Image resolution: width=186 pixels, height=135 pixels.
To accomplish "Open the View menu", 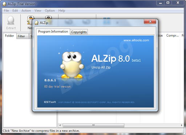I will 38,10.
